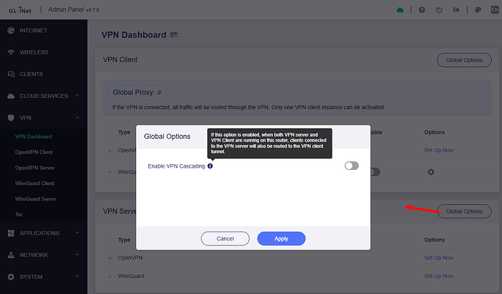Click Apply in Global Options dialog
The width and height of the screenshot is (502, 294).
coord(282,239)
